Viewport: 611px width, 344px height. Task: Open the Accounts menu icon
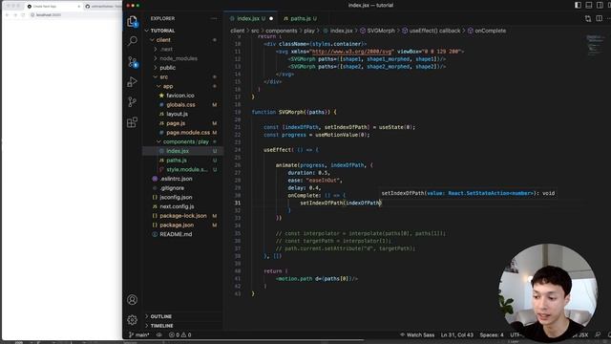132,299
